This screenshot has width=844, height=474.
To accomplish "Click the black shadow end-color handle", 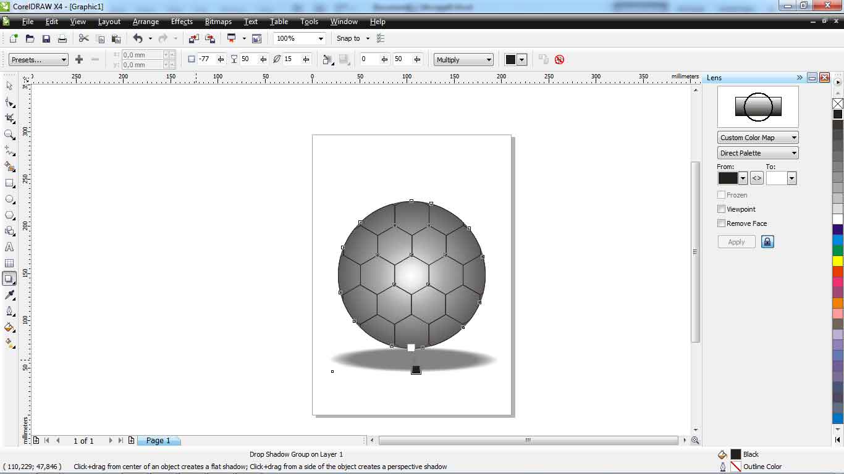I will pyautogui.click(x=416, y=370).
